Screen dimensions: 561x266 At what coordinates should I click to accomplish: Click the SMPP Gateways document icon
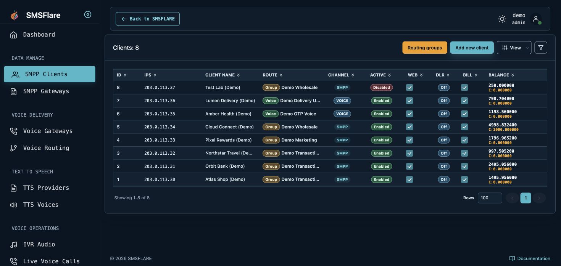pyautogui.click(x=14, y=91)
